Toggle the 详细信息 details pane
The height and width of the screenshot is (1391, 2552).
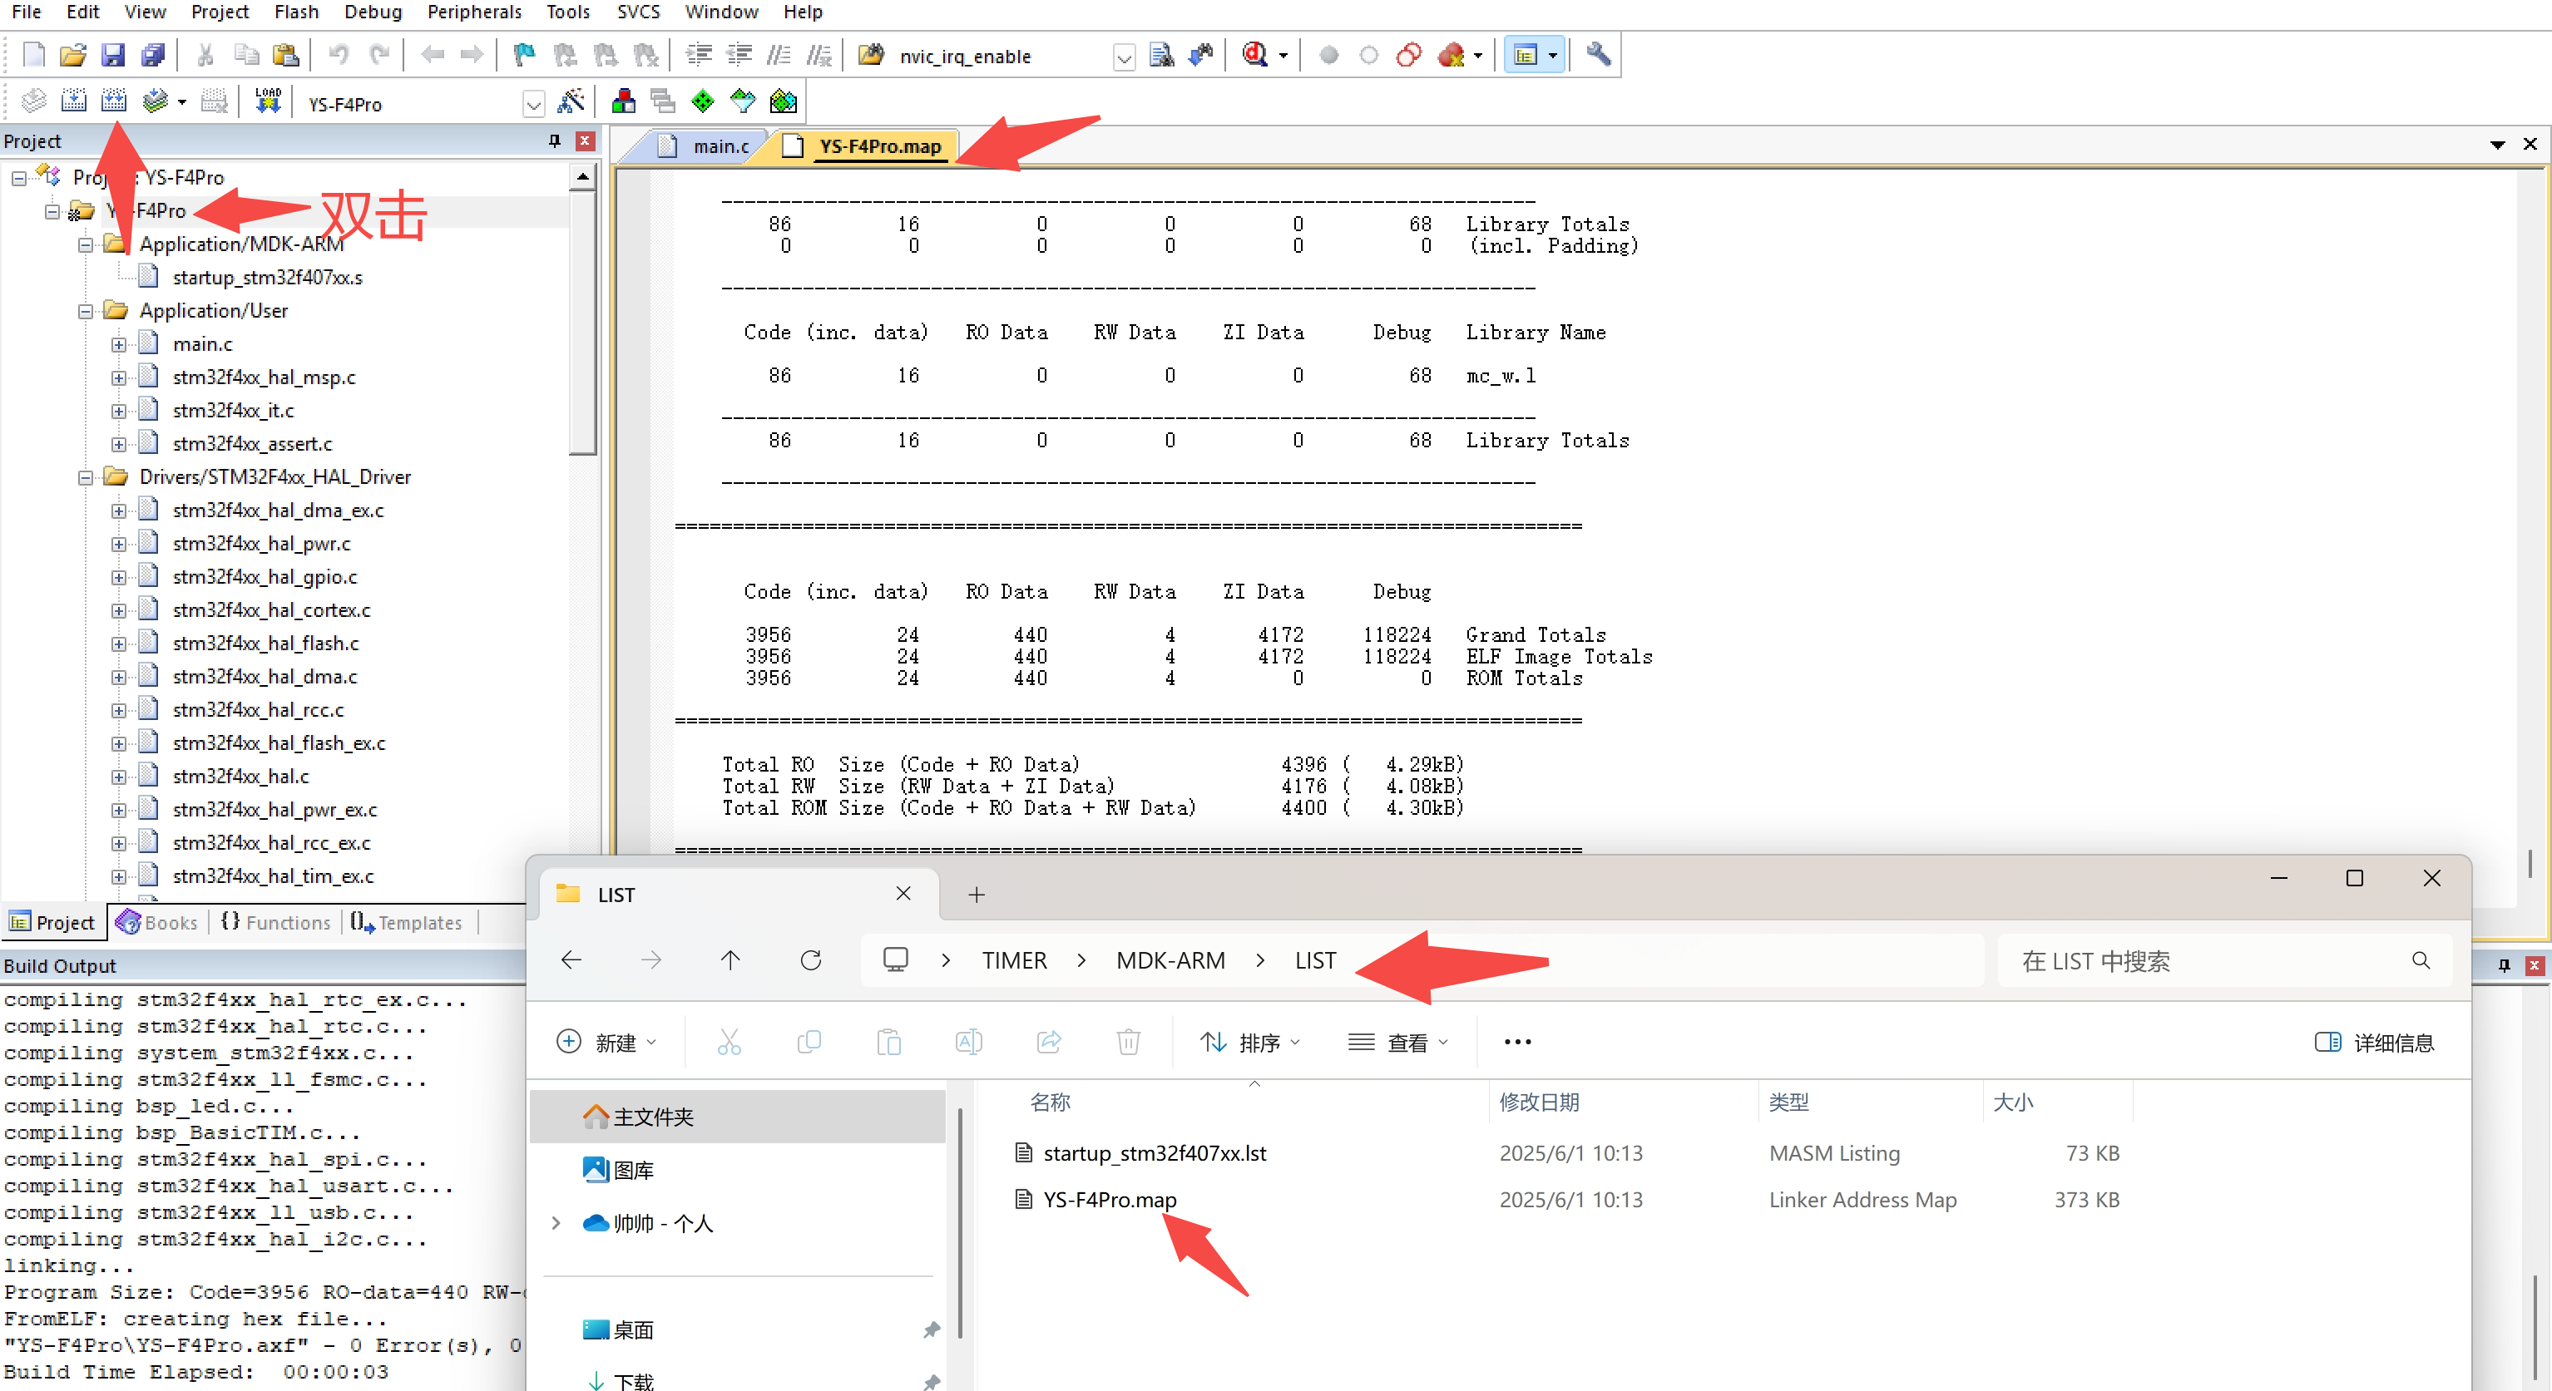click(2376, 1042)
